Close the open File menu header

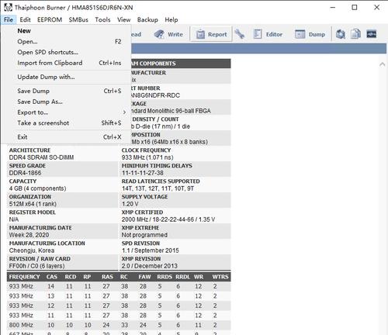pyautogui.click(x=9, y=19)
